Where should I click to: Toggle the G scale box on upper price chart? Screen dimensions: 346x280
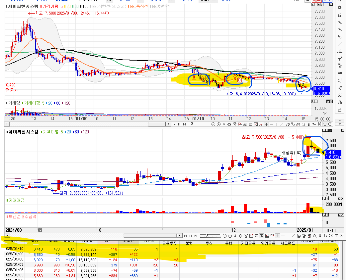pos(322,5)
